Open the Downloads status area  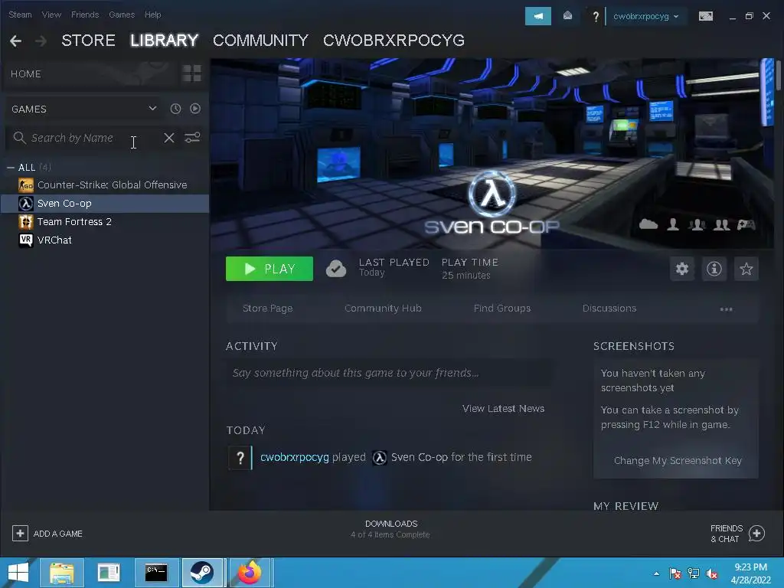(391, 529)
